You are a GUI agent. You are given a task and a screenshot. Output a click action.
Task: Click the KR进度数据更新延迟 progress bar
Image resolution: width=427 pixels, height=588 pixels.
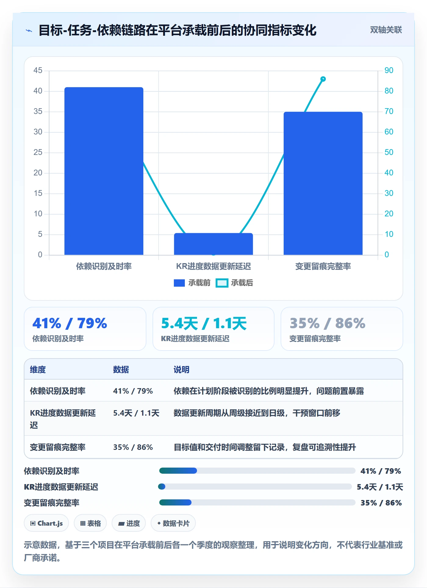tap(255, 487)
